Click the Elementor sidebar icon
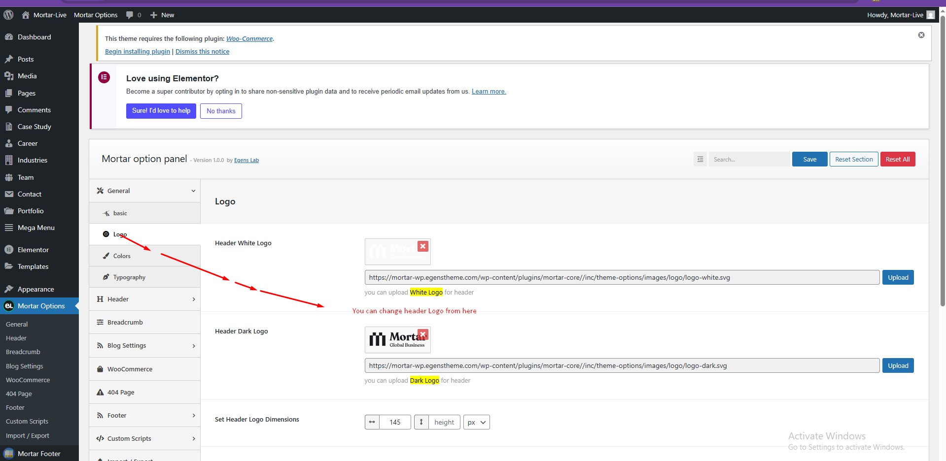946x461 pixels. (x=9, y=250)
